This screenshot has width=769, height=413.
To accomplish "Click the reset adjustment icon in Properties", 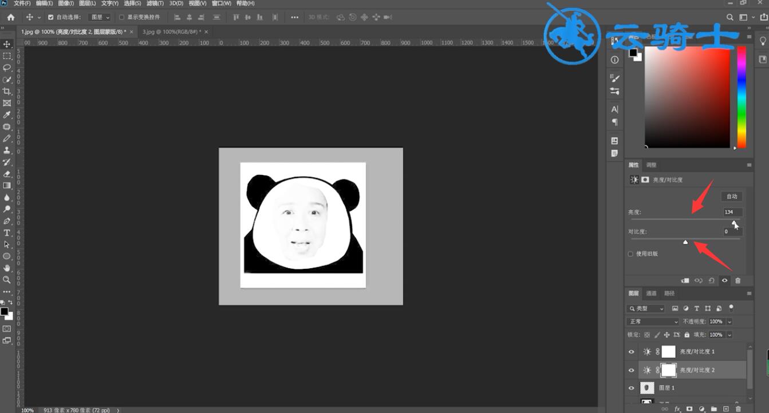I will point(712,281).
